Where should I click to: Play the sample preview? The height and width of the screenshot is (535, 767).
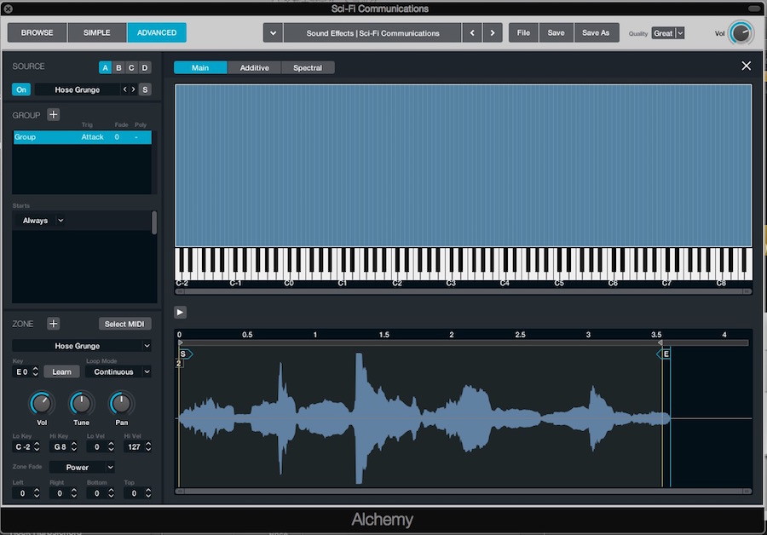pyautogui.click(x=180, y=313)
